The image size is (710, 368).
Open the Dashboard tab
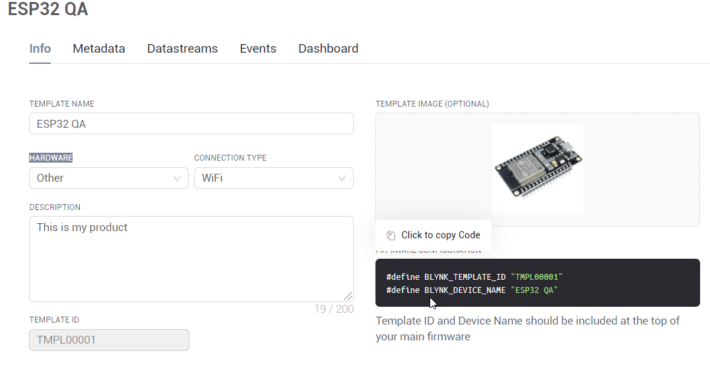[328, 49]
